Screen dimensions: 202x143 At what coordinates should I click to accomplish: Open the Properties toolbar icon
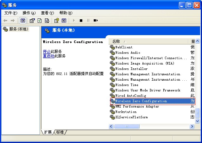pyautogui.click(x=32, y=21)
